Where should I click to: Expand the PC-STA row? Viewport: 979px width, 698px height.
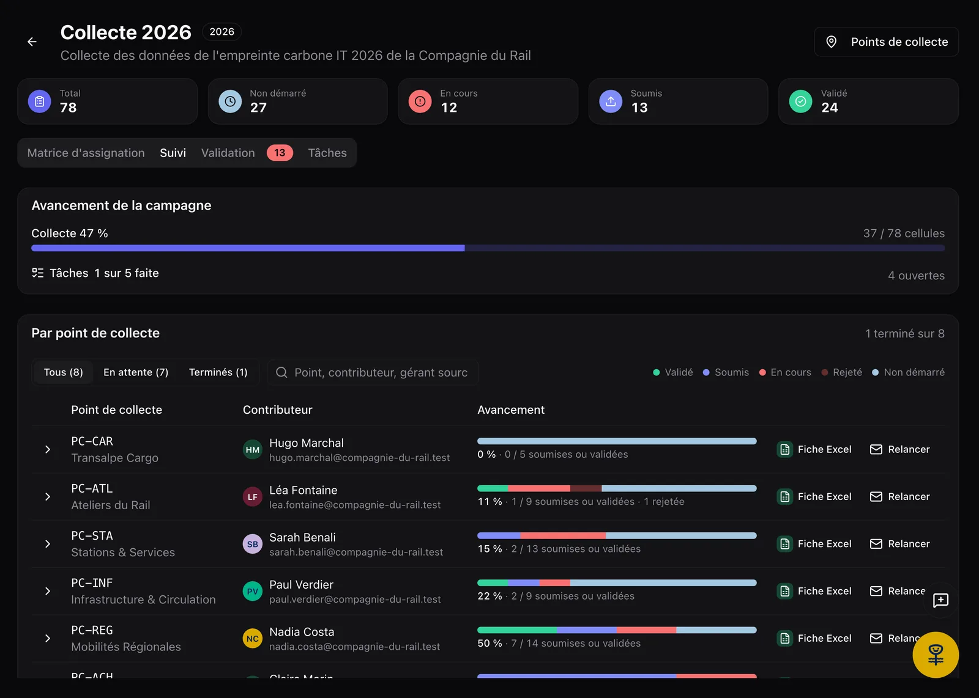click(48, 544)
